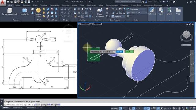
Task: Add a new layout with plus button
Action: [x=41, y=108]
